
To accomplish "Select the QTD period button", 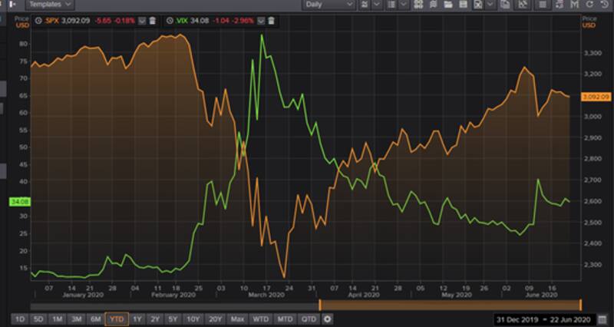I will pyautogui.click(x=309, y=319).
